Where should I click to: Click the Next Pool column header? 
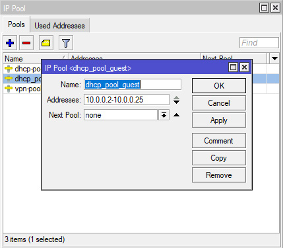tap(234, 56)
